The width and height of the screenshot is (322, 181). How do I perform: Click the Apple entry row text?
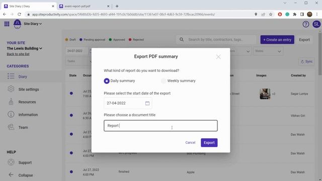click(x=190, y=172)
